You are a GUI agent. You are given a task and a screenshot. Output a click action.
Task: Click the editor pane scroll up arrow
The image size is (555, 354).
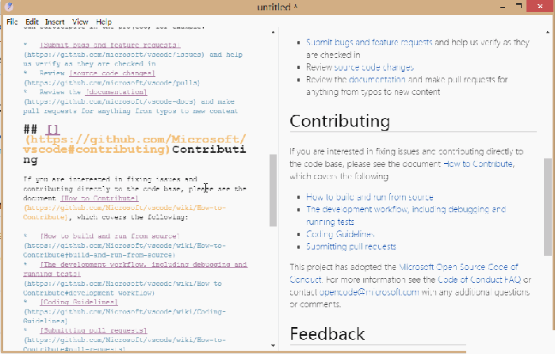tap(273, 32)
